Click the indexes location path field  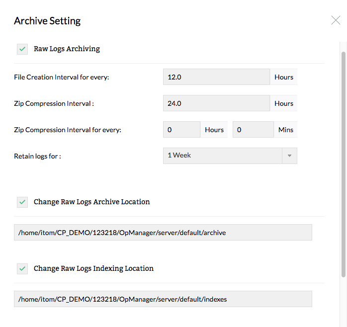[163, 299]
